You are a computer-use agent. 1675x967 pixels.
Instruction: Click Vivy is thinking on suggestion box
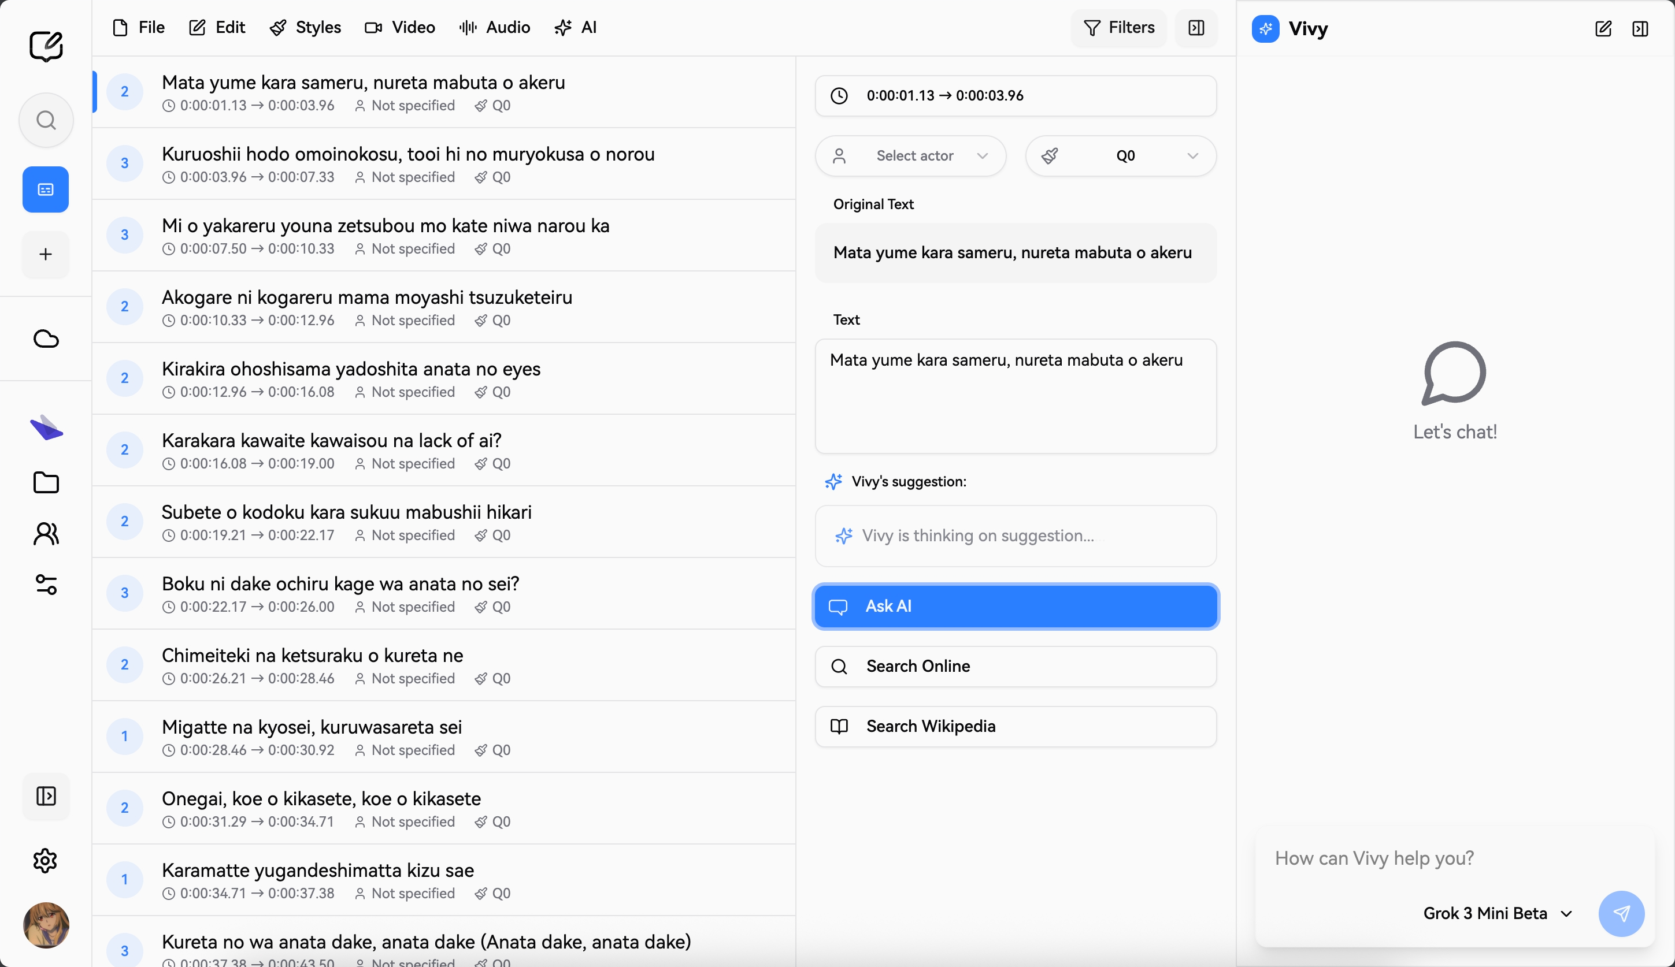1016,536
